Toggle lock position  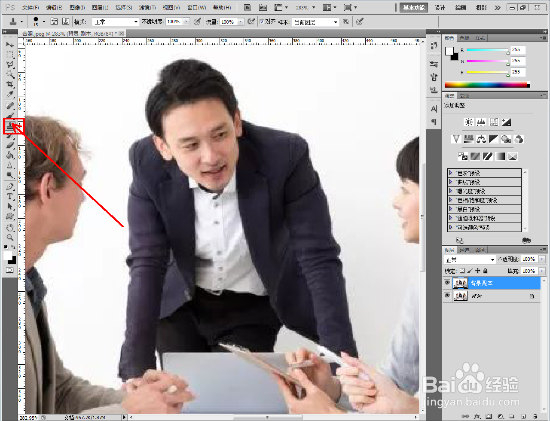click(478, 271)
